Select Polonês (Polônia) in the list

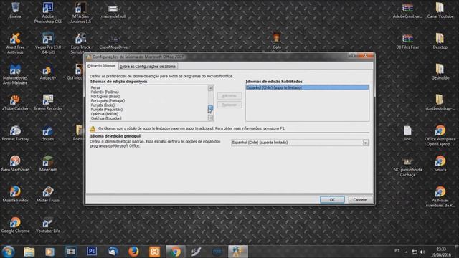pyautogui.click(x=148, y=92)
